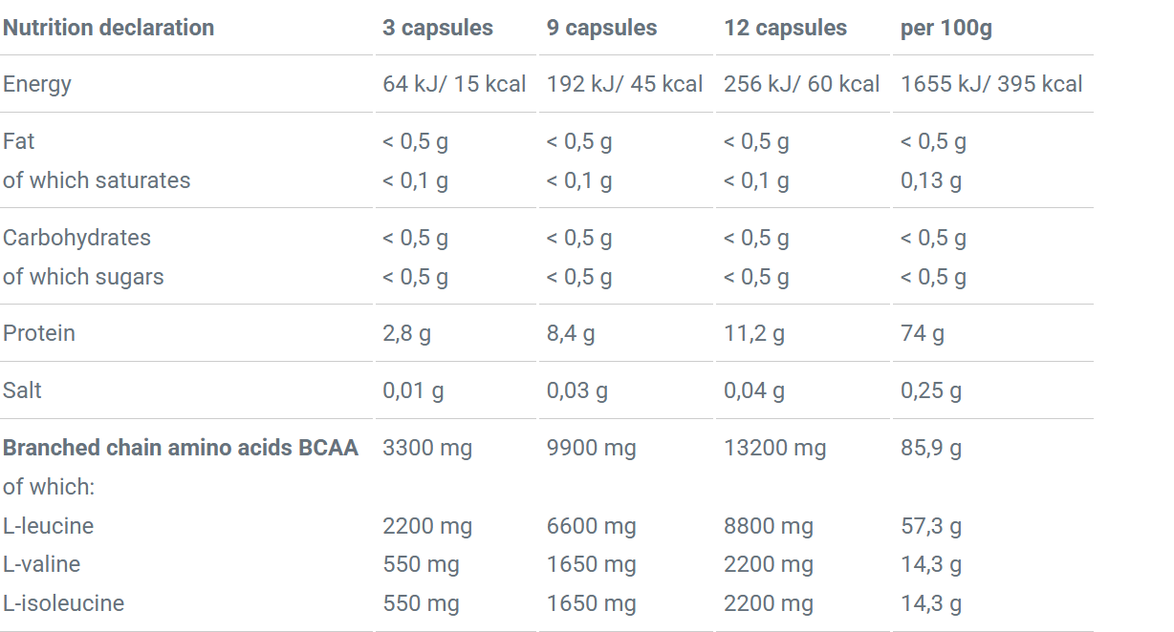Image resolution: width=1174 pixels, height=632 pixels.
Task: Click the 0,13 g saturates value
Action: [931, 180]
